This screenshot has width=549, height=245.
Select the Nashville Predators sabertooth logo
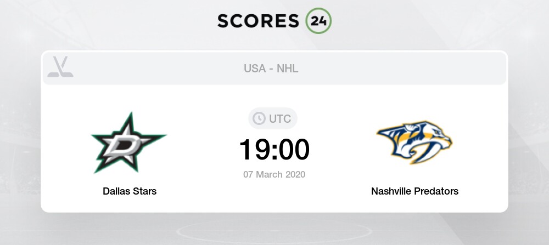[x=414, y=143]
